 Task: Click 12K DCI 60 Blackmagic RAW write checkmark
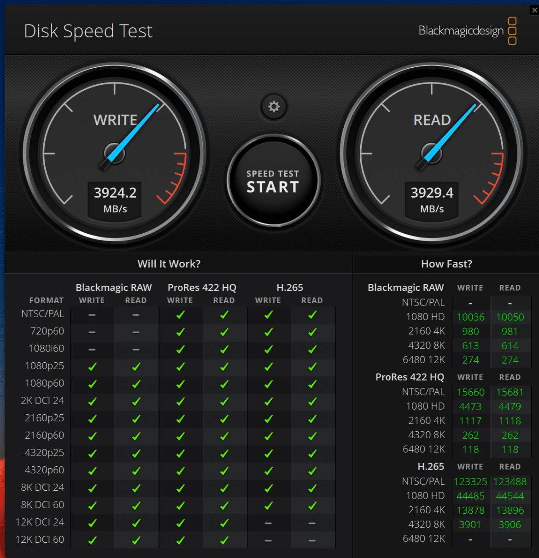(x=92, y=540)
